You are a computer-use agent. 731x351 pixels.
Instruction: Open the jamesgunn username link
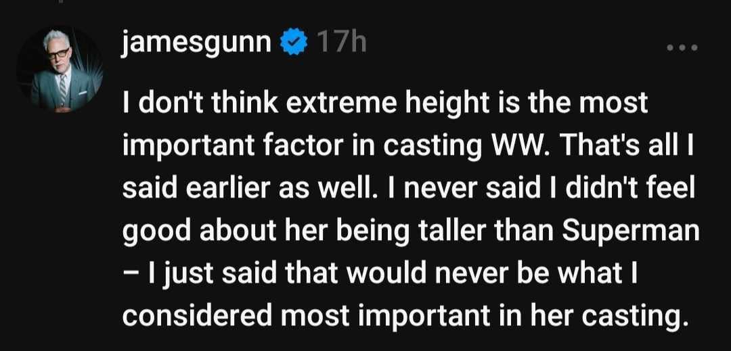(x=199, y=44)
